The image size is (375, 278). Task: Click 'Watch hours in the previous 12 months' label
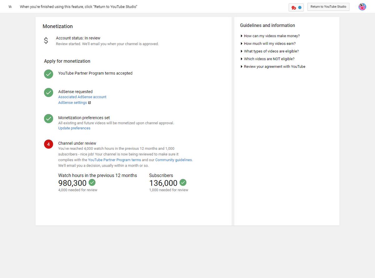coord(97,175)
